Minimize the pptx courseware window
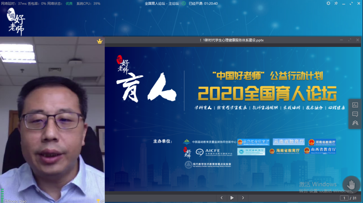The height and width of the screenshot is (203, 363). [x=341, y=40]
